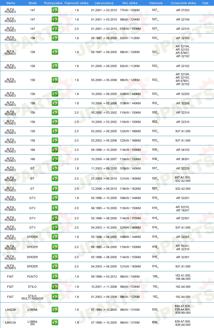Click fuel icon for SPIDER 114kW / 155KM row
Viewport: 214px width, 328px height.
(x=55, y=257)
